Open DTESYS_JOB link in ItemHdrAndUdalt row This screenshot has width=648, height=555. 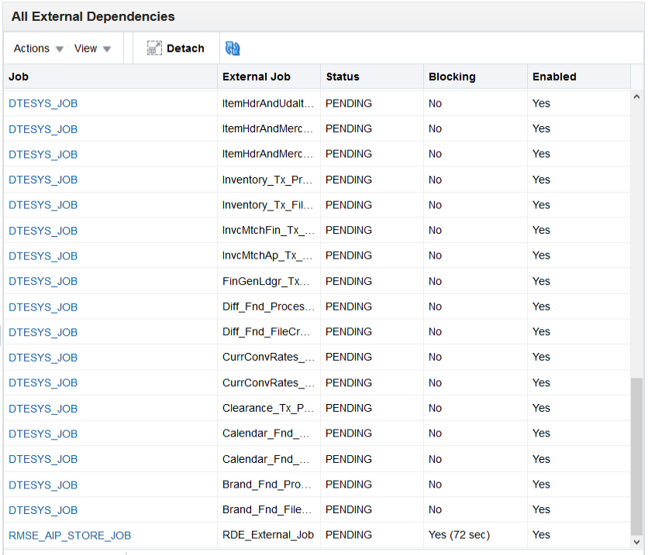coord(43,103)
